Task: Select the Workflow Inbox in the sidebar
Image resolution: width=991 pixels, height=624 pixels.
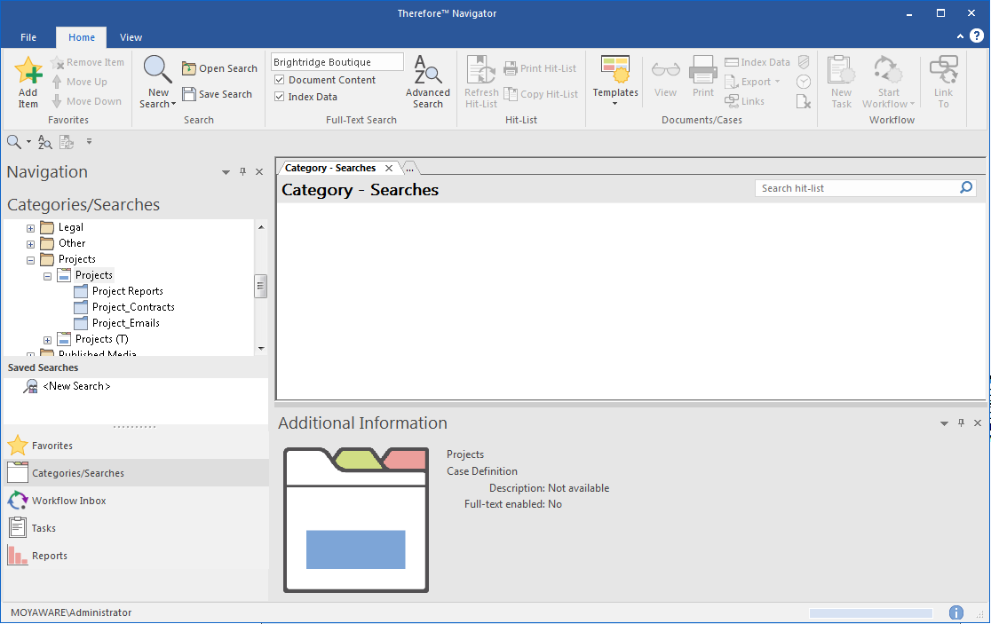Action: (67, 500)
